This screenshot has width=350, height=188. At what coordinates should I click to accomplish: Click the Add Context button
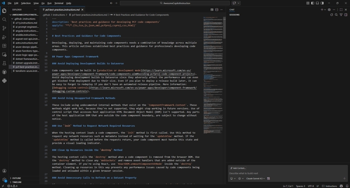coord(238,168)
